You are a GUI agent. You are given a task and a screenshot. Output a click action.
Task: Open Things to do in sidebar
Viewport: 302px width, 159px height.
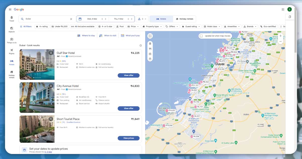12,41
